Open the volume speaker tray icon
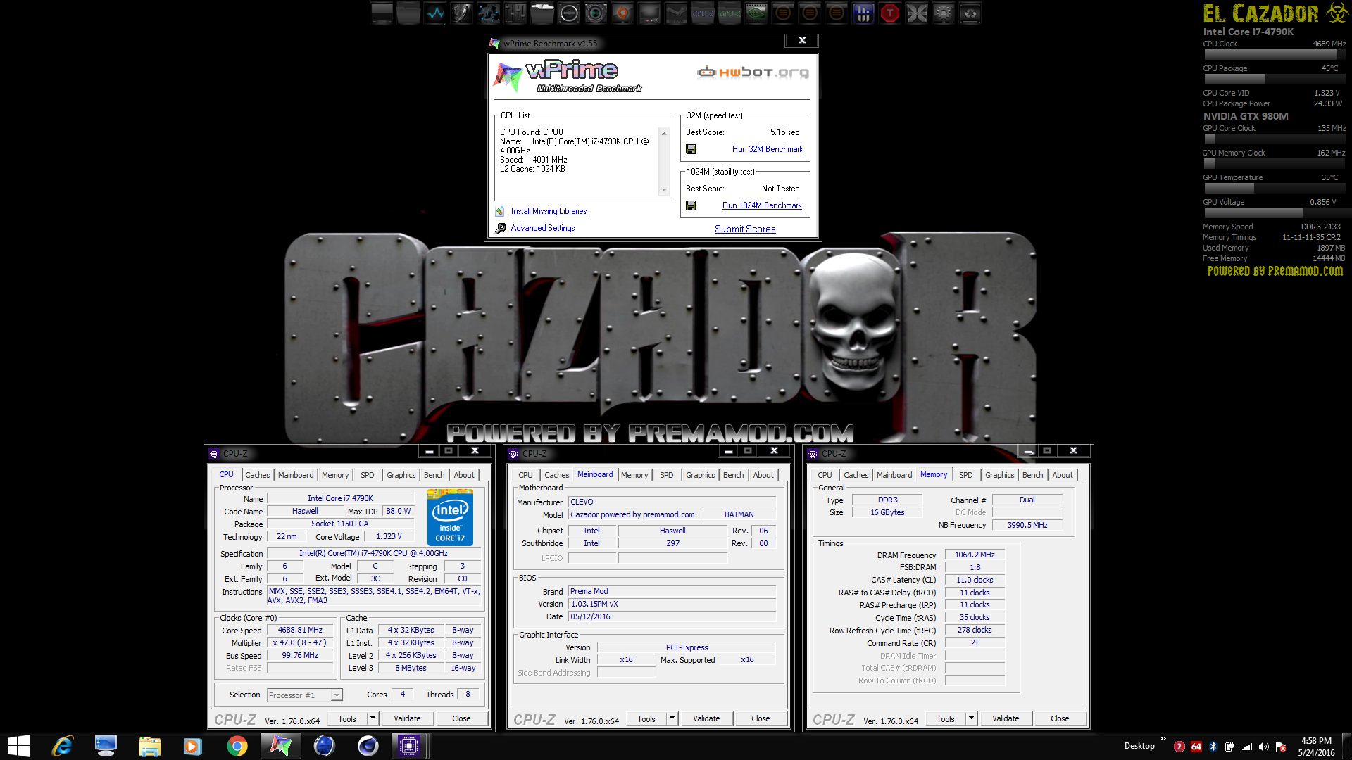This screenshot has height=760, width=1352. [1264, 747]
